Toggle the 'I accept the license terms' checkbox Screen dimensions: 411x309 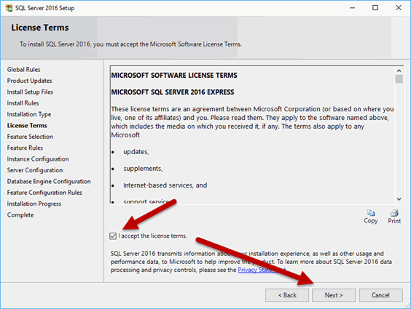click(x=113, y=236)
